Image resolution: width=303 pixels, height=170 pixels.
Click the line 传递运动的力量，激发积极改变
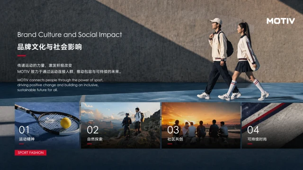click(45, 65)
